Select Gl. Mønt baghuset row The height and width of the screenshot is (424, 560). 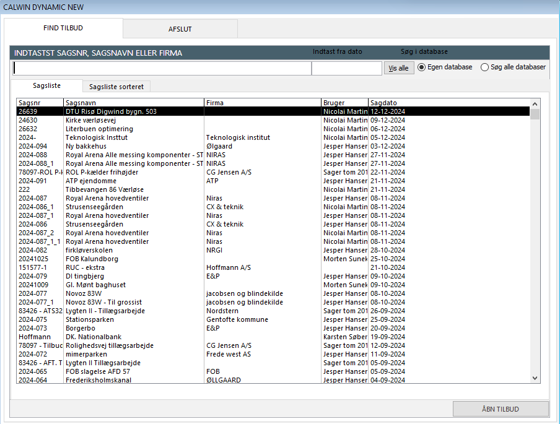273,285
